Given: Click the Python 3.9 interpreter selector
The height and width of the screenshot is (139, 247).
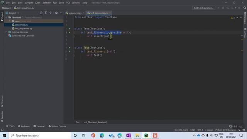Looking at the screenshot, I should click(226, 130).
